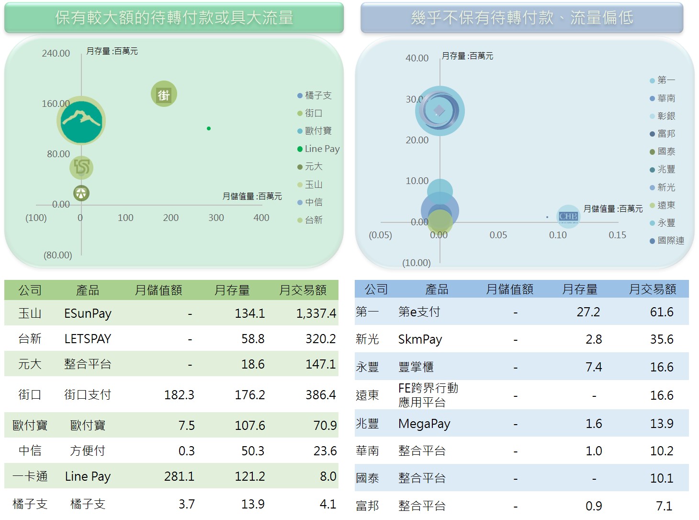This screenshot has width=699, height=520.
Task: Click LETSPAY product cell
Action: click(88, 339)
